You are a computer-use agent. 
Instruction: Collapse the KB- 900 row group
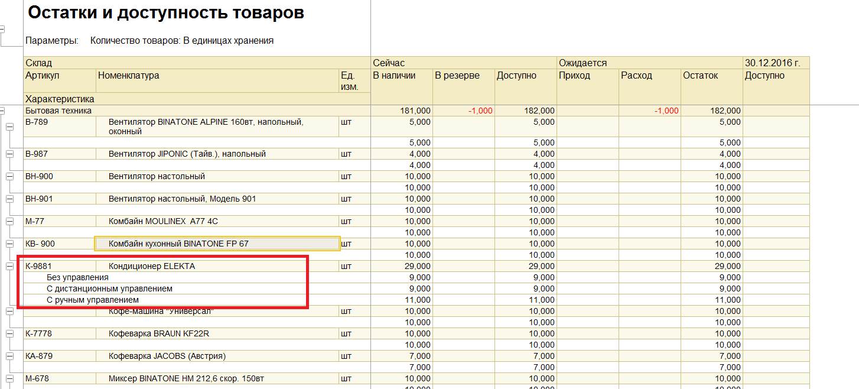tap(9, 244)
